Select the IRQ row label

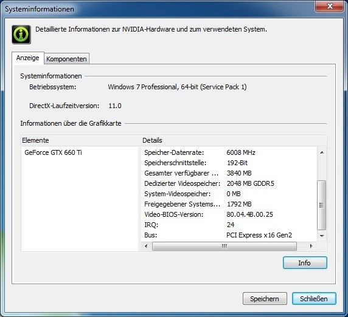click(151, 225)
